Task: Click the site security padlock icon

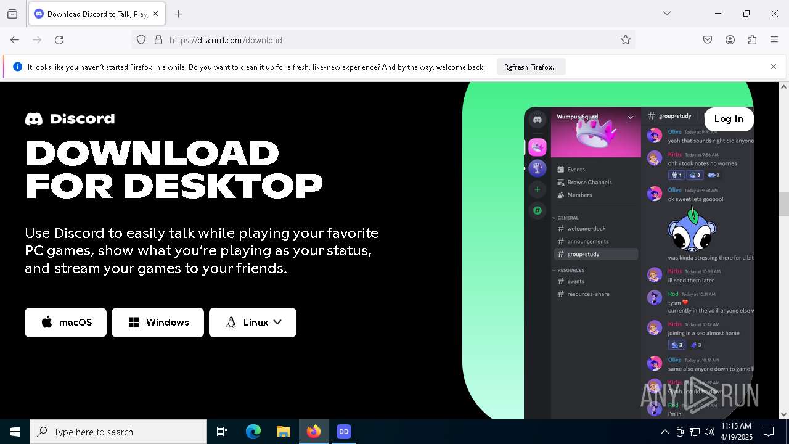Action: click(158, 40)
